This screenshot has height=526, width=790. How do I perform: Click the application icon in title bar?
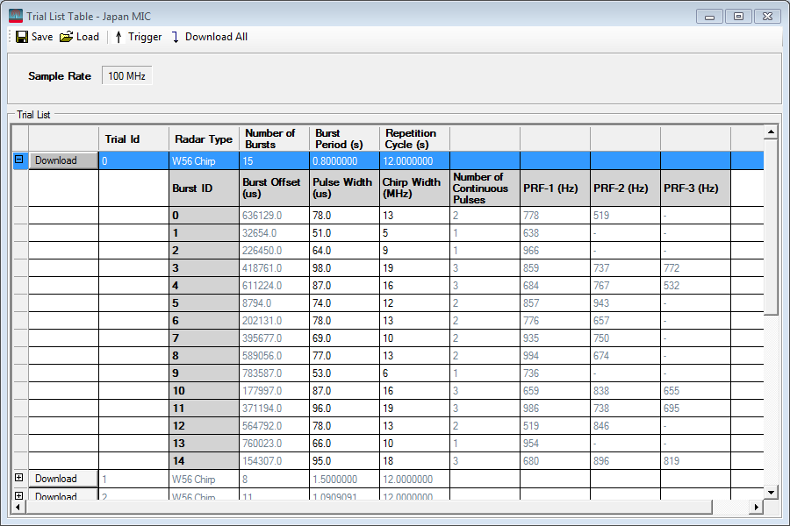click(16, 15)
